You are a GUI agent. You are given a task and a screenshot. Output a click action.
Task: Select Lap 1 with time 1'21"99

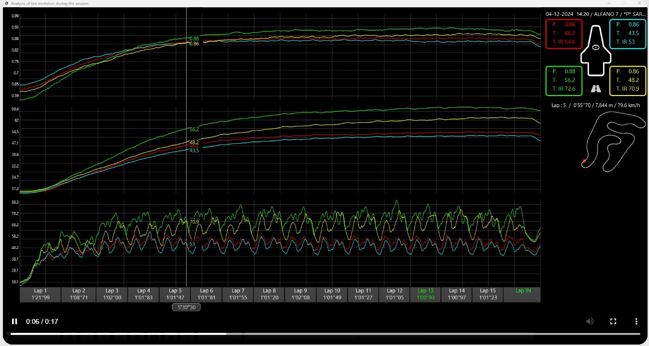[x=41, y=294]
